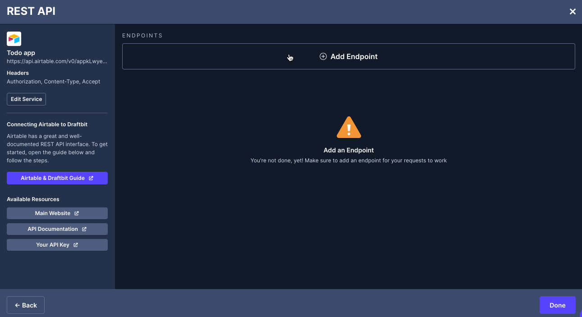The width and height of the screenshot is (582, 317).
Task: Click the Add an Endpoint heading
Action: click(x=349, y=150)
